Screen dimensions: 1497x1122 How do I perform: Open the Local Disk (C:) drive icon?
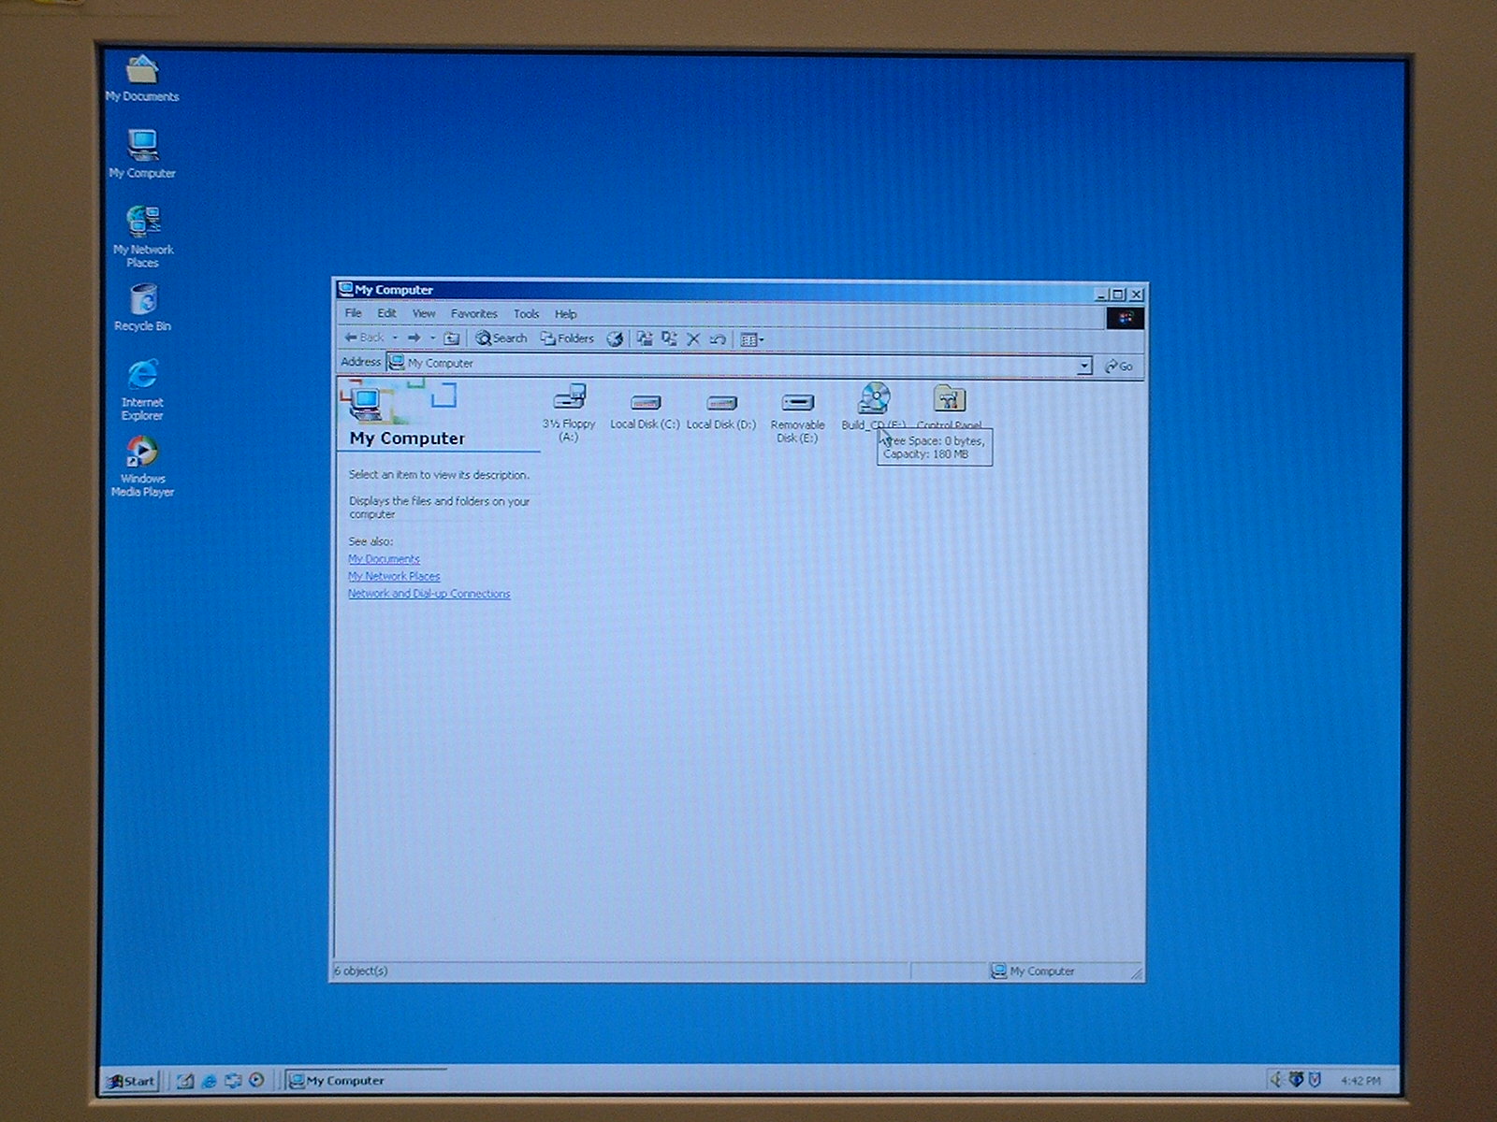pos(645,403)
